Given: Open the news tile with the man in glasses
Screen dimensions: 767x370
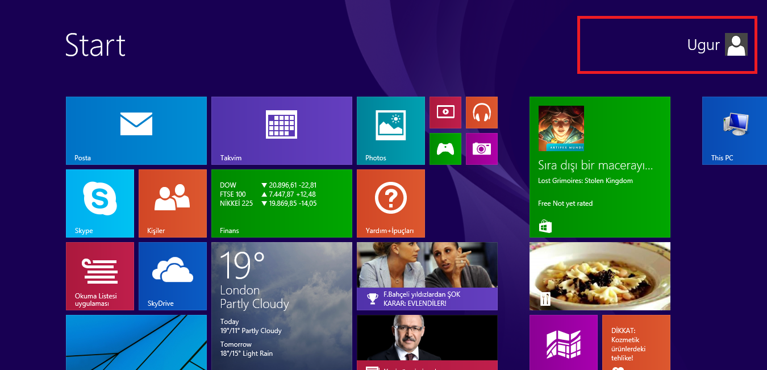Looking at the screenshot, I should tap(427, 342).
